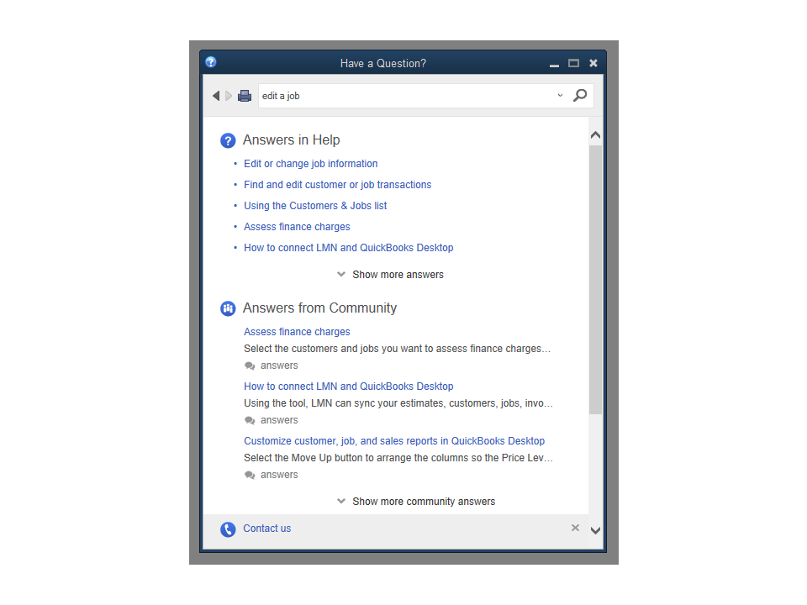Close the Have a Question window

coord(593,63)
